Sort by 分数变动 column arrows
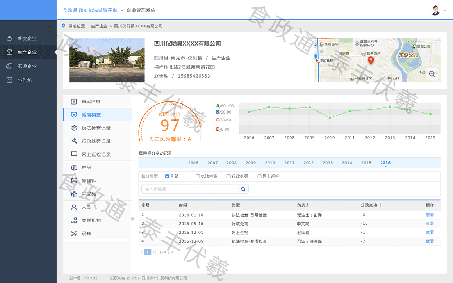Image resolution: width=453 pixels, height=283 pixels. 382,205
